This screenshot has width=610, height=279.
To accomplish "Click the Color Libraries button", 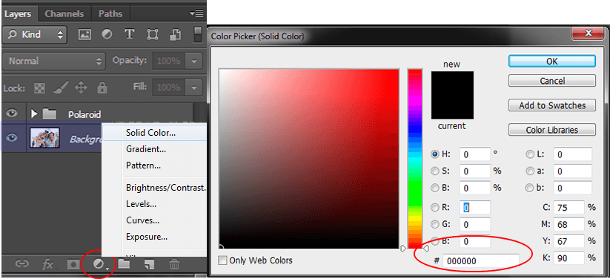I will pyautogui.click(x=552, y=130).
